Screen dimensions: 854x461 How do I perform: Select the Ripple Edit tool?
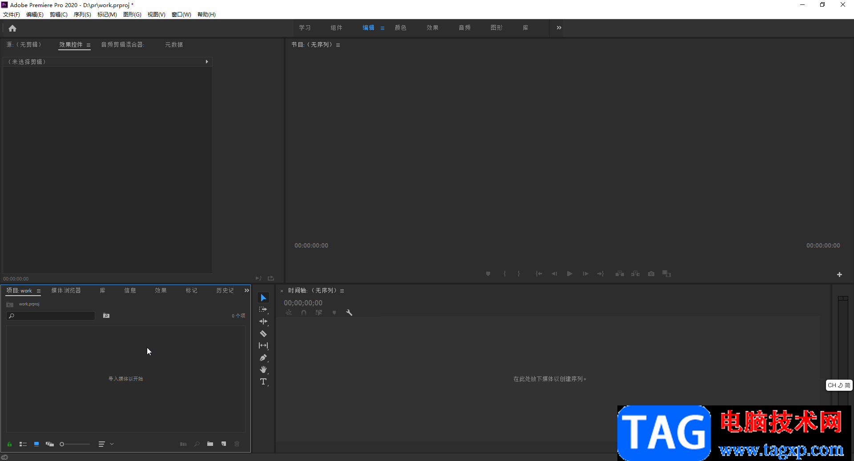click(263, 321)
